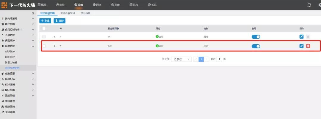Click the page number input field
This screenshot has width=321, height=119.
point(219,59)
